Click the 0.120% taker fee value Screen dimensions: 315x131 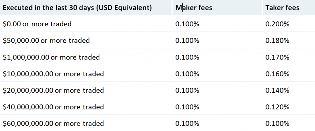[x=277, y=107]
